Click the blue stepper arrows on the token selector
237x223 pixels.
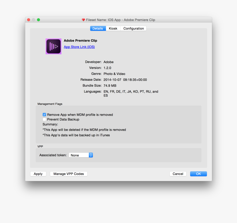(x=91, y=155)
